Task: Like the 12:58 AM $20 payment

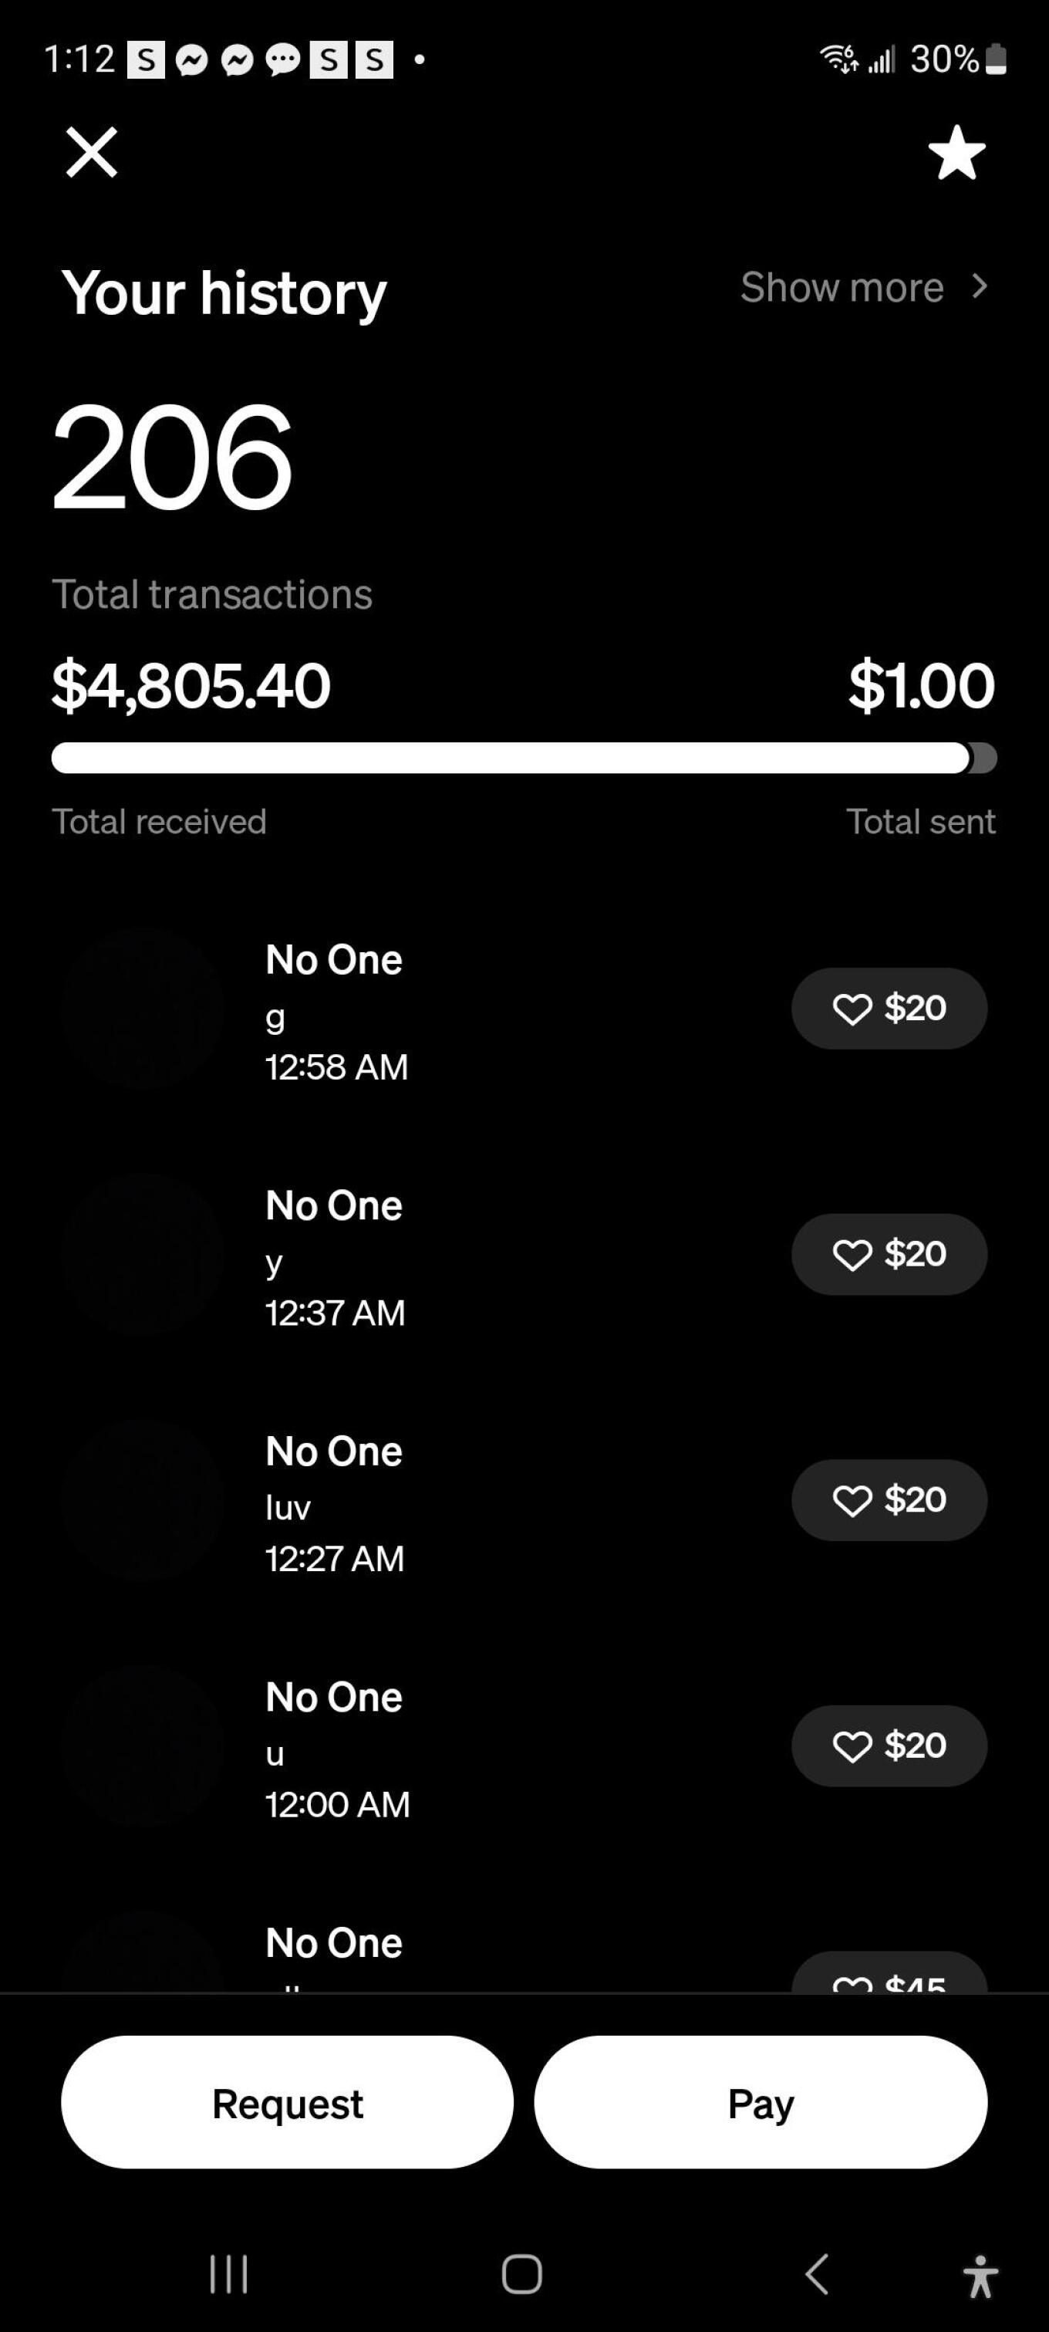Action: pos(852,1009)
